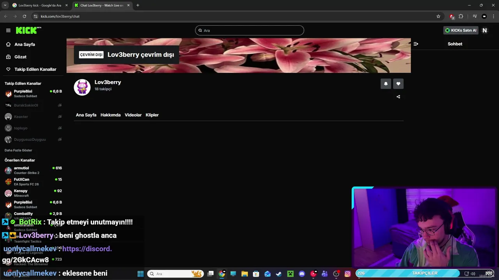499x280 pixels.
Task: Open a new browser tab
Action: 138,5
